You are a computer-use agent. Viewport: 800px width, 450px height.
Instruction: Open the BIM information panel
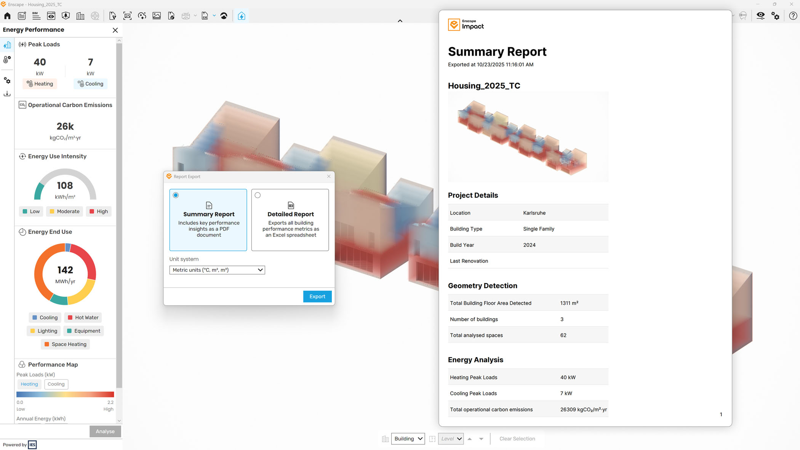pos(36,16)
